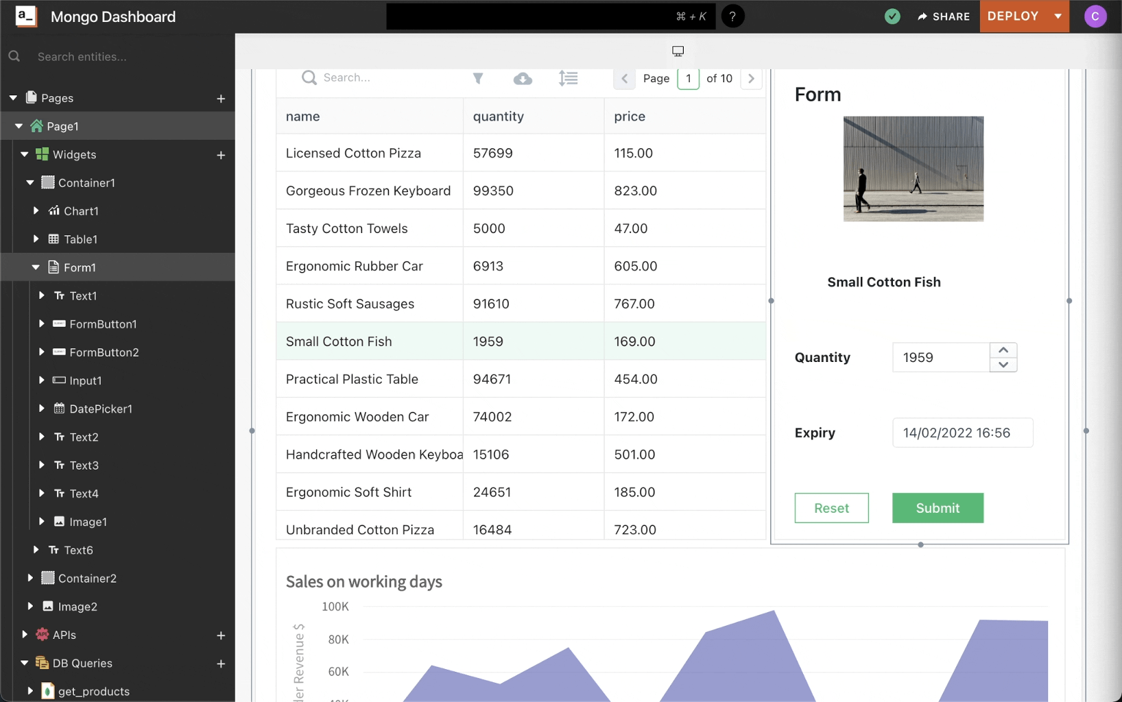Select DatePicker1 in the widget tree
The image size is (1122, 702).
point(100,409)
